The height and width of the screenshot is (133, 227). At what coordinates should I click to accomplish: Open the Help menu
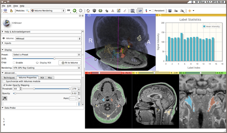[x=22, y=6]
